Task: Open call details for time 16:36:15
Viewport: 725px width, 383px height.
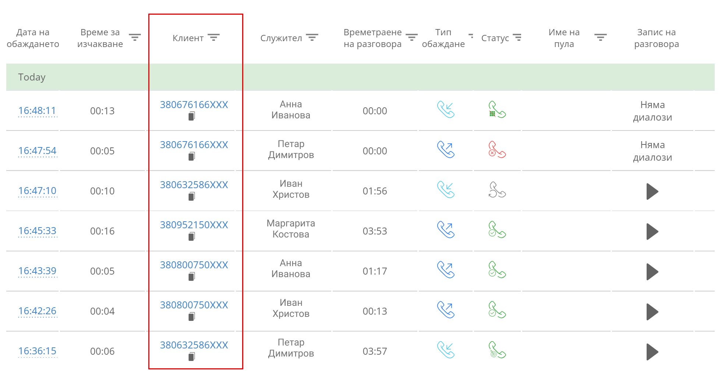Action: (37, 351)
